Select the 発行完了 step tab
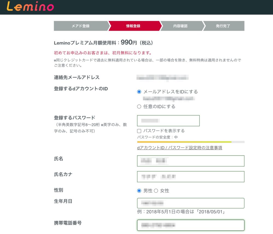This screenshot has height=234, width=273. click(x=223, y=26)
